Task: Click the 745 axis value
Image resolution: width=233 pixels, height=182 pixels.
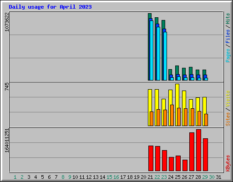Action: [7, 86]
